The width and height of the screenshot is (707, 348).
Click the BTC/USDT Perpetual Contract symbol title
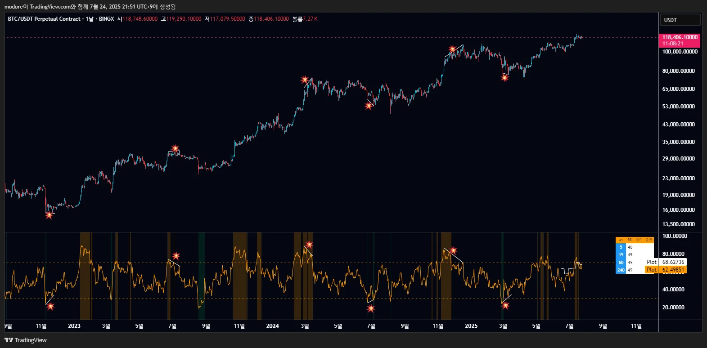(x=44, y=19)
